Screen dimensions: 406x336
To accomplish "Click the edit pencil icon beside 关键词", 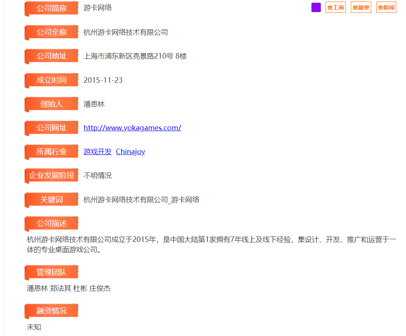I will coord(77,196).
